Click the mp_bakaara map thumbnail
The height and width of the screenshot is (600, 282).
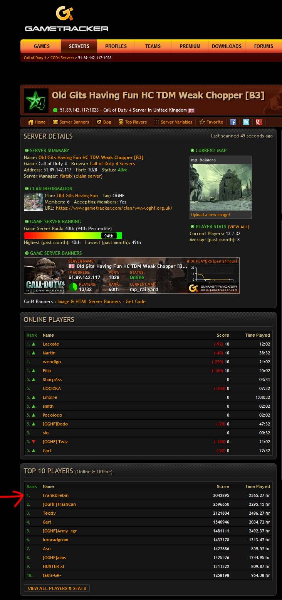click(221, 187)
